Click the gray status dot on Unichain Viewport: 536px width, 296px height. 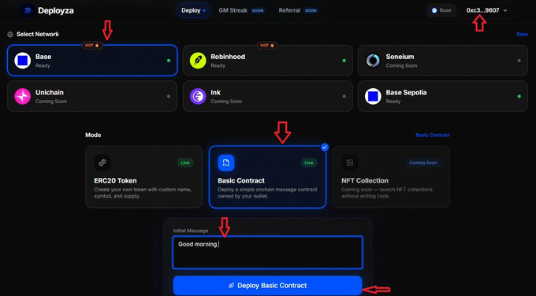point(169,96)
